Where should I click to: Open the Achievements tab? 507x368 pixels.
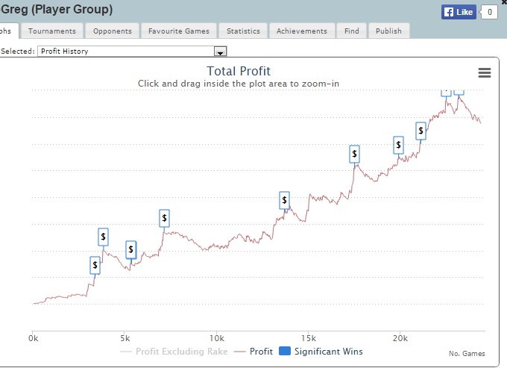(301, 31)
